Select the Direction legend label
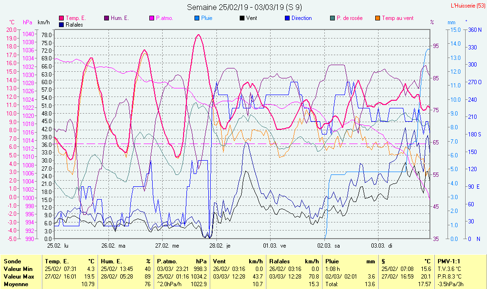Image resolution: width=487 pixels, height=289 pixels. point(302,18)
